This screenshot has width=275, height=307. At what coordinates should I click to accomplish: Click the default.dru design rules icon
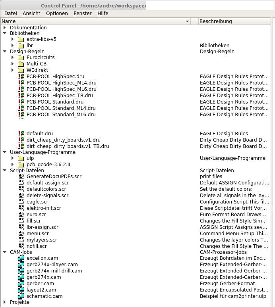pos(21,134)
